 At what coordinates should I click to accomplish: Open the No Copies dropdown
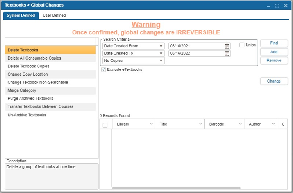134,61
